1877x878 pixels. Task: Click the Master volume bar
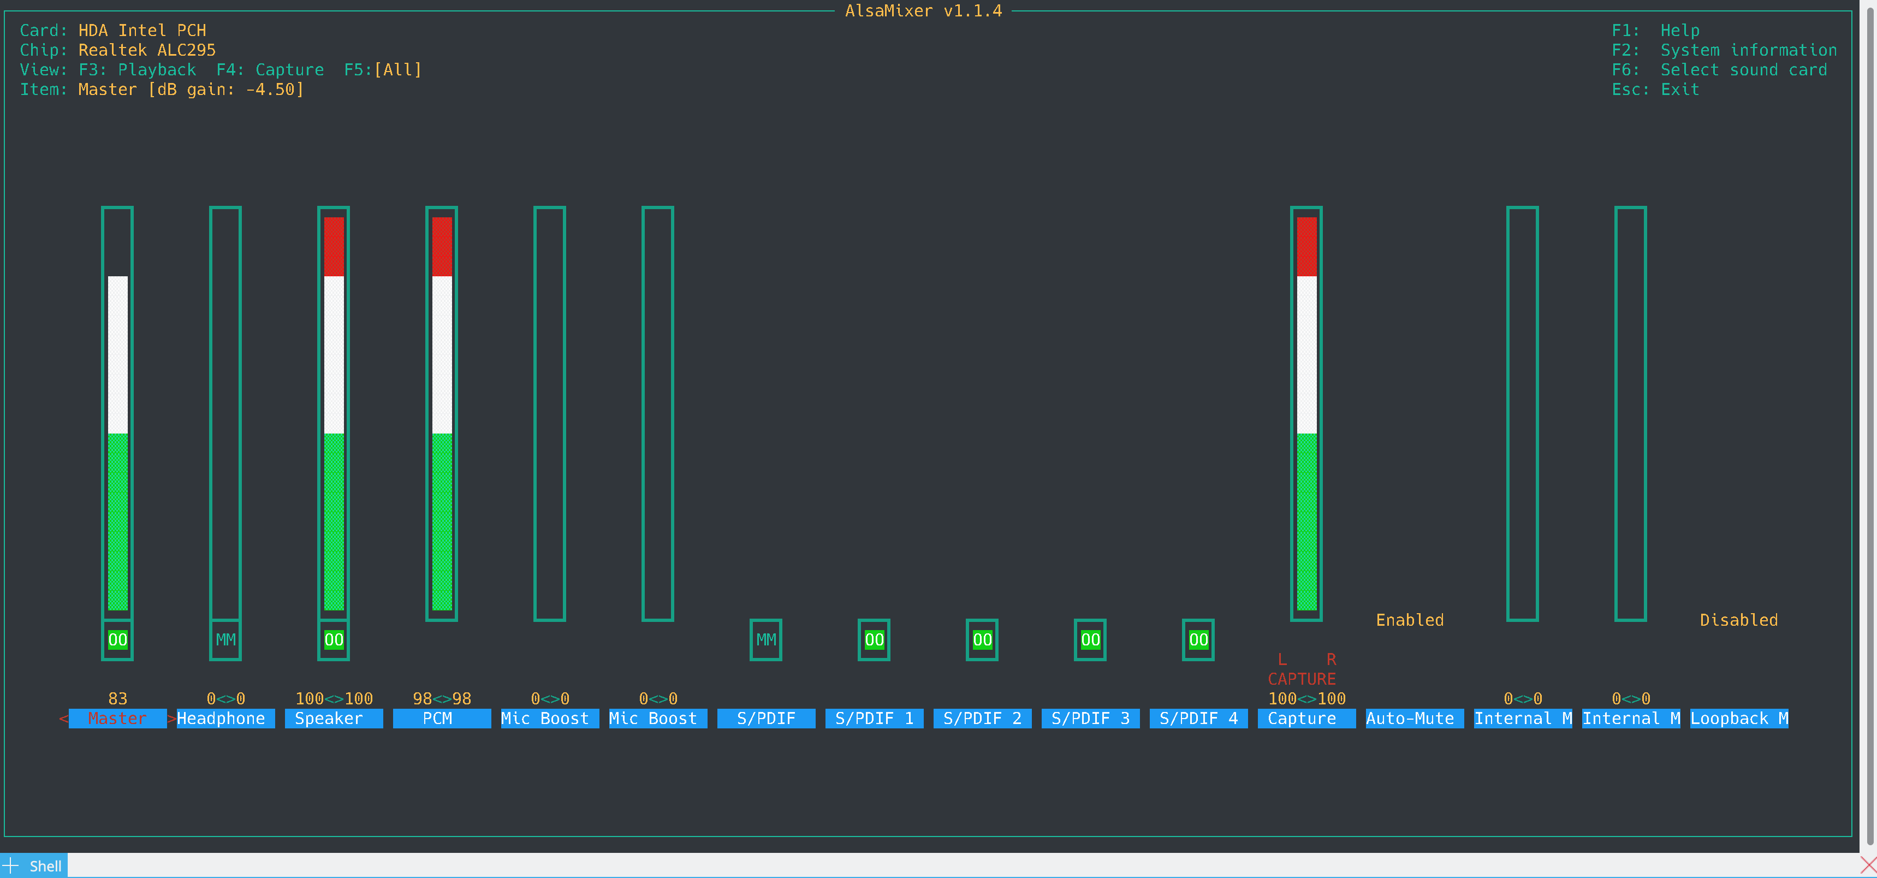pos(117,413)
